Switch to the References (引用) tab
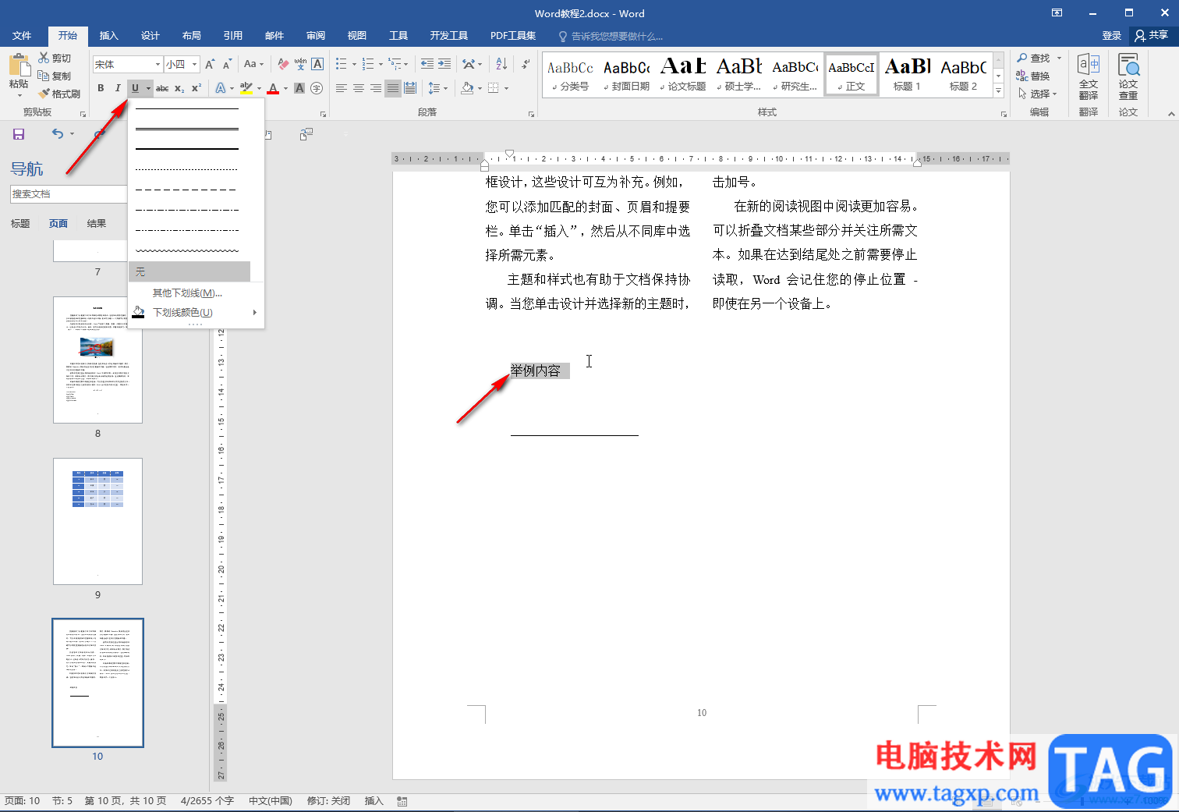The image size is (1179, 812). coord(232,36)
